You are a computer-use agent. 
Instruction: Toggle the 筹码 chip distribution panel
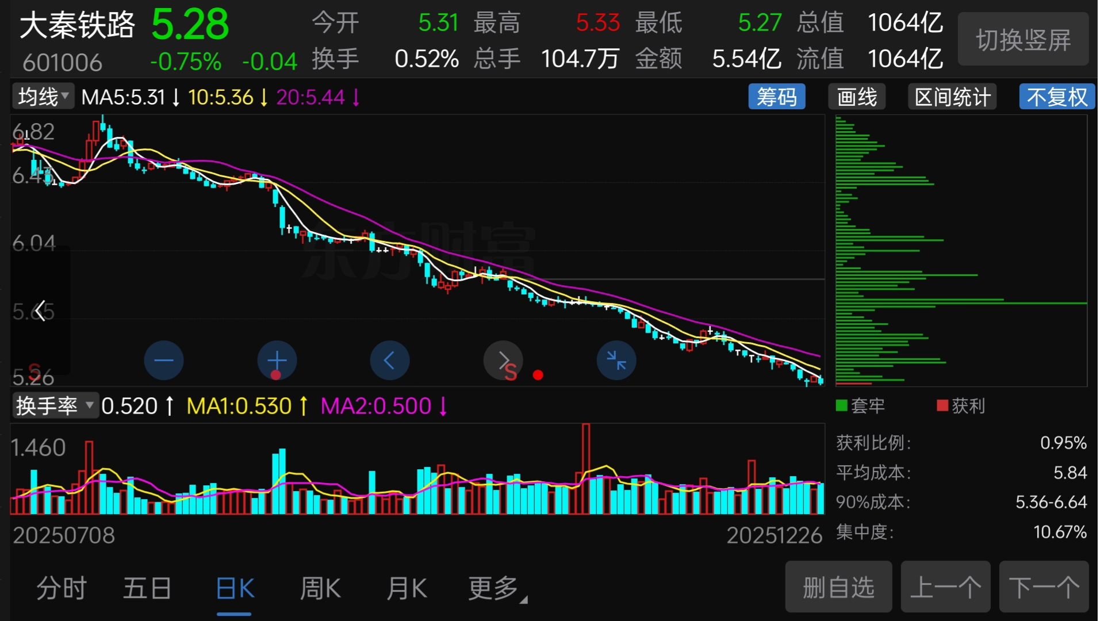coord(776,97)
